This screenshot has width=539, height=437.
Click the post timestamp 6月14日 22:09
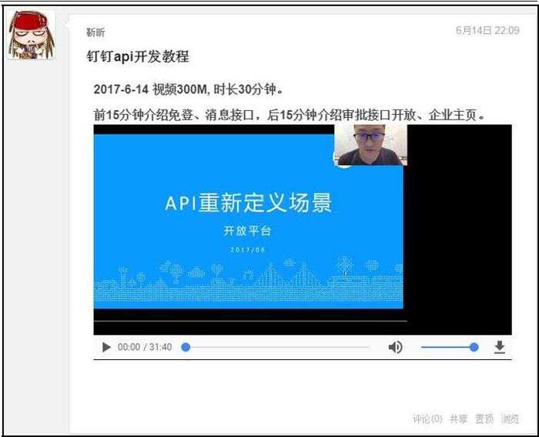tap(487, 30)
